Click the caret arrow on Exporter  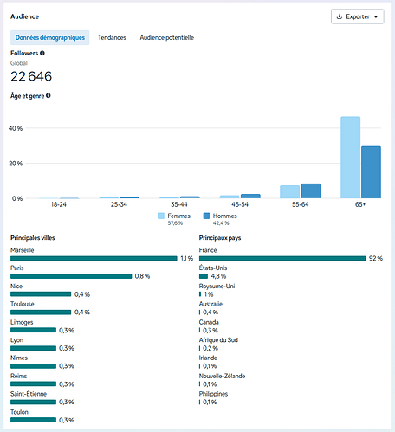point(376,16)
